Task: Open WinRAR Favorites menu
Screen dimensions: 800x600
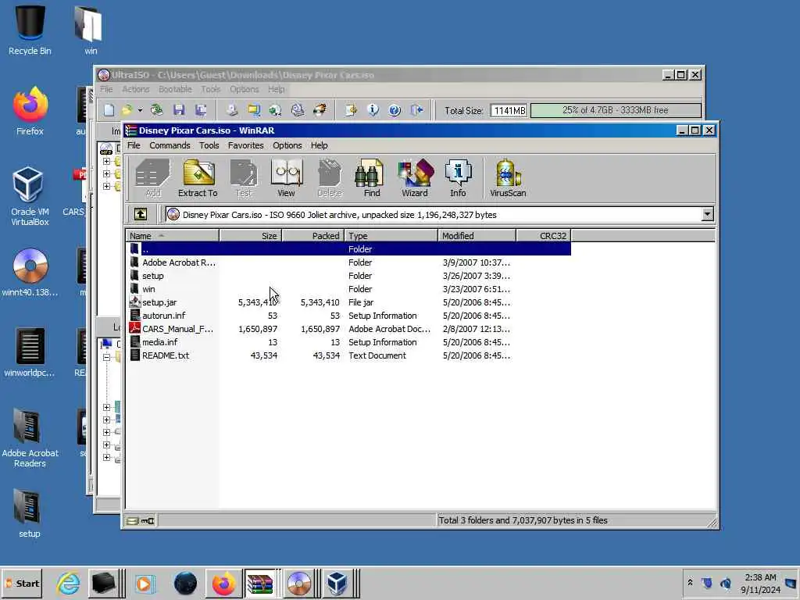Action: (245, 145)
